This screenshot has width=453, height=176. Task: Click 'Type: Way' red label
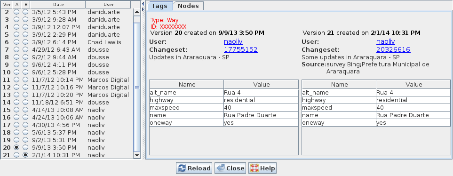pyautogui.click(x=164, y=20)
